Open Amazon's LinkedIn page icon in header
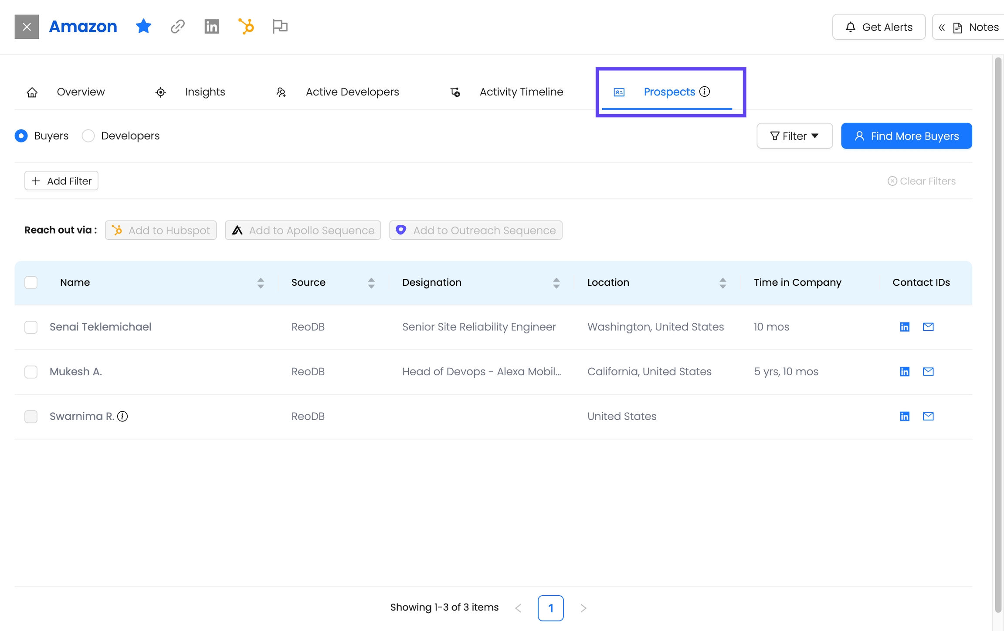This screenshot has height=631, width=1004. pyautogui.click(x=212, y=27)
